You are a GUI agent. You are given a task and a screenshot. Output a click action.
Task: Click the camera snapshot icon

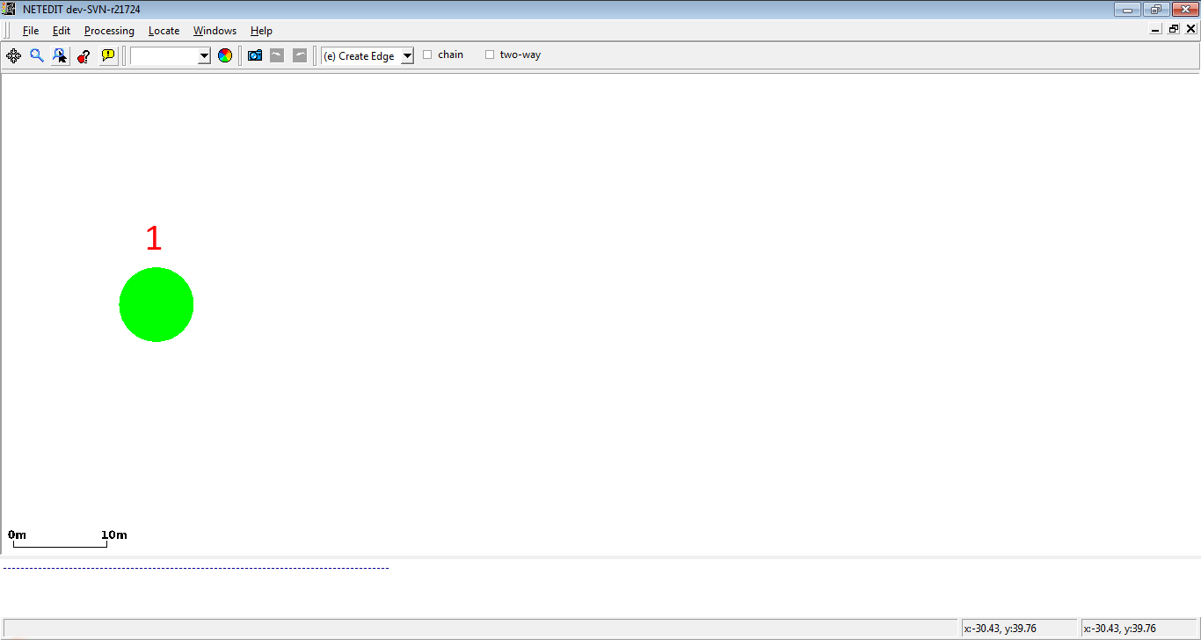[x=255, y=55]
